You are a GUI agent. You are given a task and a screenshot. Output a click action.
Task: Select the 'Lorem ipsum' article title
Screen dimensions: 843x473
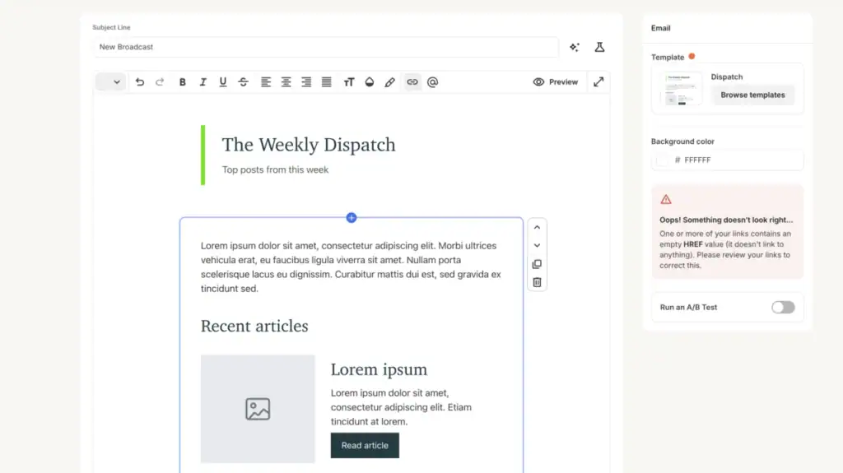click(x=379, y=370)
